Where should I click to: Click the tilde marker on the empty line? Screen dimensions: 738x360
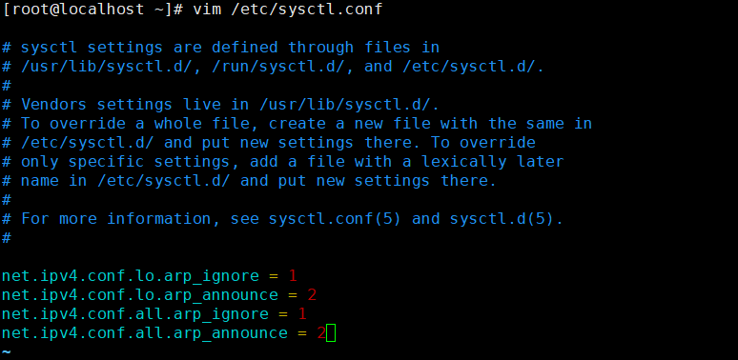click(6, 351)
